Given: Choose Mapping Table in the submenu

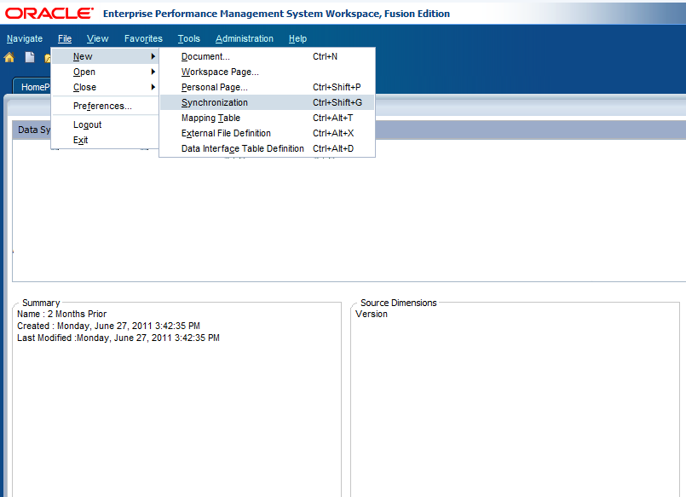Looking at the screenshot, I should point(210,118).
